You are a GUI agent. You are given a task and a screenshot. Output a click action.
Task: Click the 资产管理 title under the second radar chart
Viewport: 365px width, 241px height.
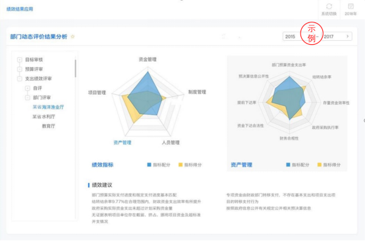(x=241, y=165)
